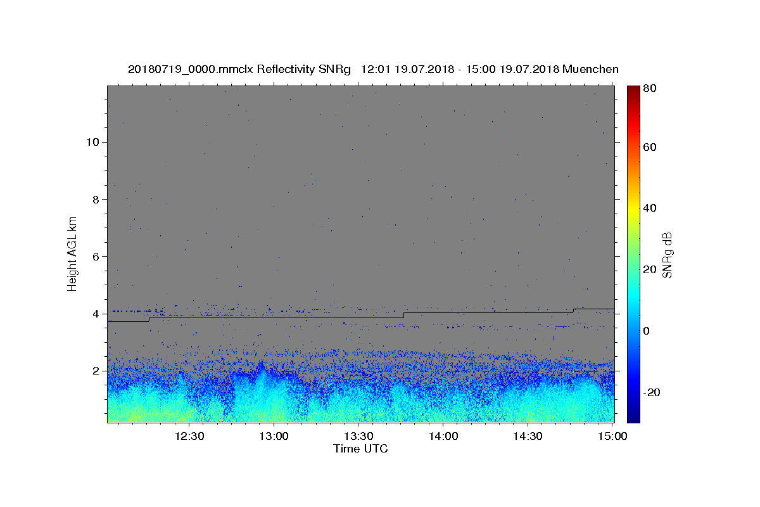Click the height tick label 6
Viewport: 760px width, 507px height.
95,257
